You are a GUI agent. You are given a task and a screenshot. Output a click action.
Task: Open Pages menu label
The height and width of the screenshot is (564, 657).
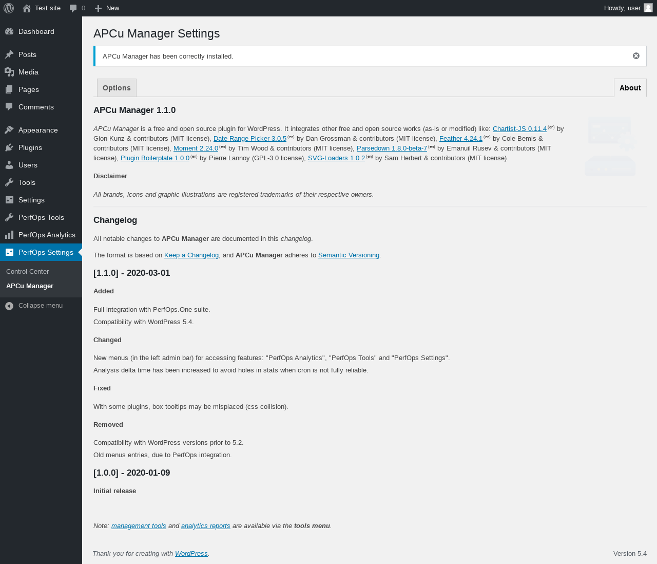pyautogui.click(x=29, y=89)
